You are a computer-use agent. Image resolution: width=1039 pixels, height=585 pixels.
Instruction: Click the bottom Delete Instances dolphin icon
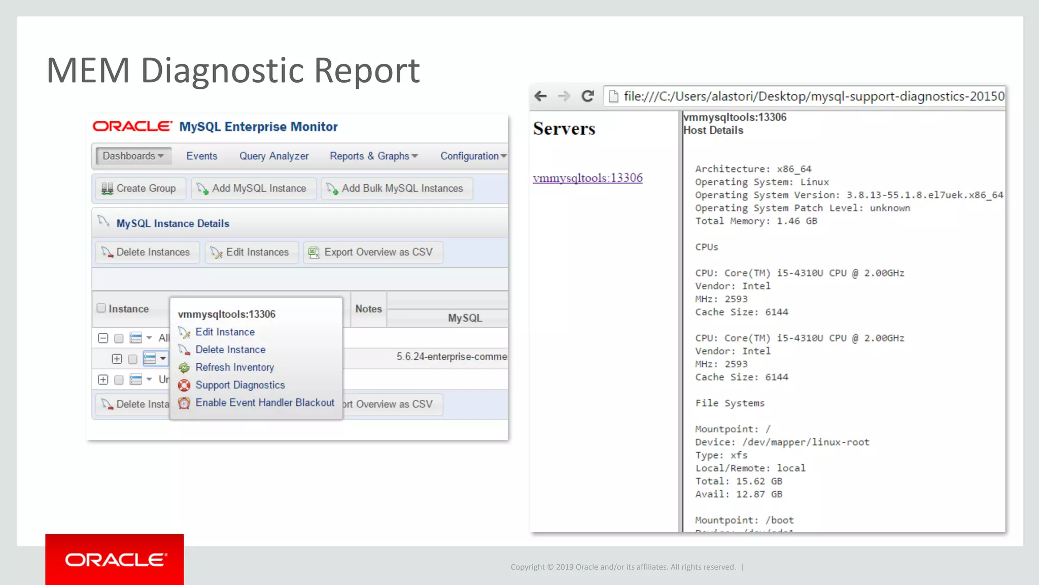click(107, 404)
